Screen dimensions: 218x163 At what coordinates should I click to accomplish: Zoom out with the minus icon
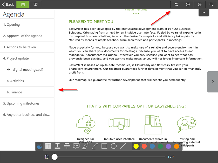pyautogui.click(x=200, y=4)
